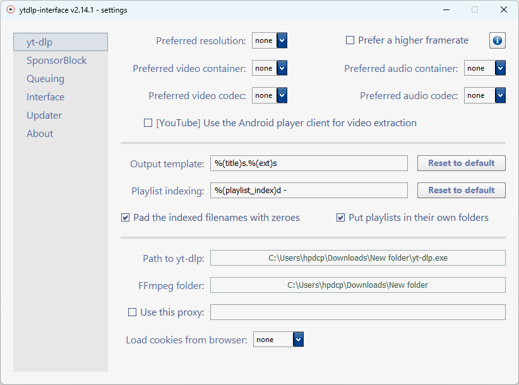
Task: Reset Output template to default
Action: [461, 163]
